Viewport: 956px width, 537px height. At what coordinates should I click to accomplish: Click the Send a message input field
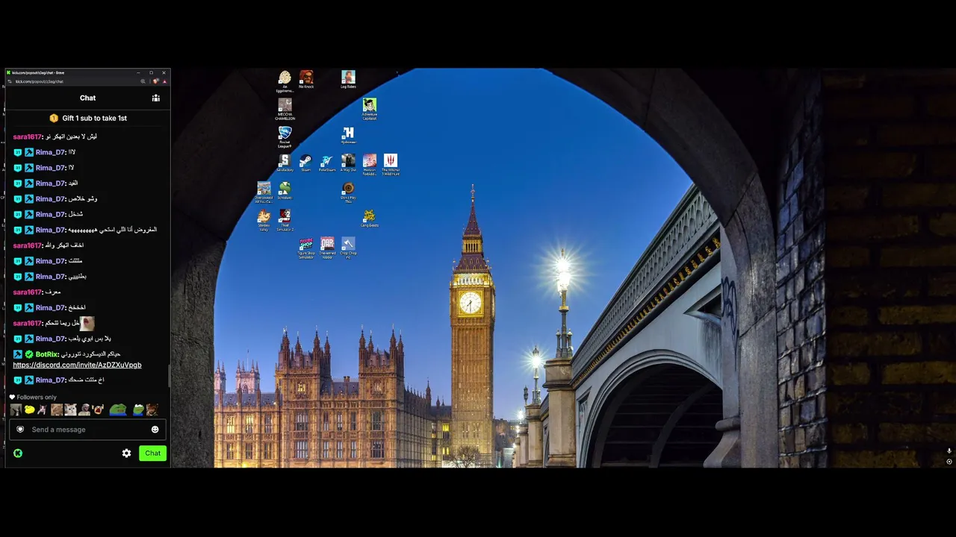[87, 430]
